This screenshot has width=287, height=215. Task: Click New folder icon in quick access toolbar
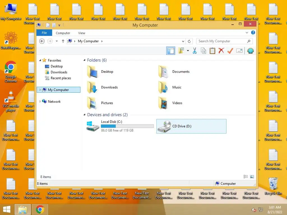[x=54, y=25]
